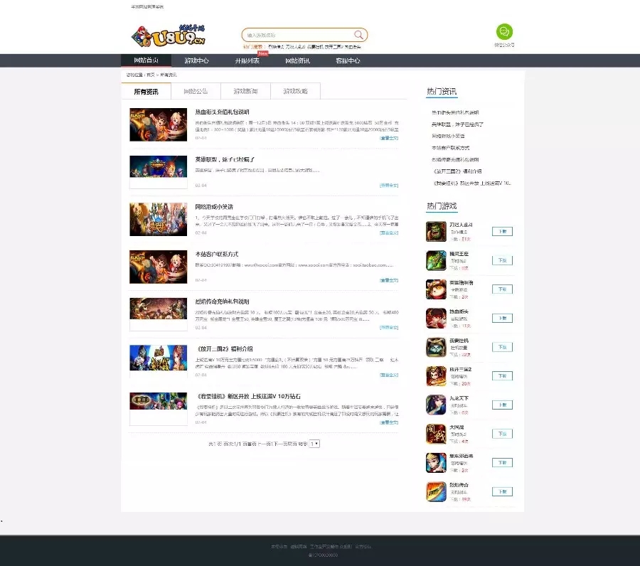Click download button for 烈焰传奇
This screenshot has height=566, width=640.
[502, 492]
